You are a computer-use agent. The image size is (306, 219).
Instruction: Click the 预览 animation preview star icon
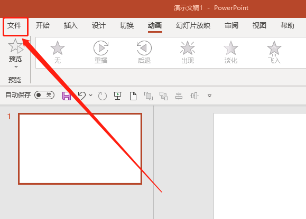[x=15, y=46]
